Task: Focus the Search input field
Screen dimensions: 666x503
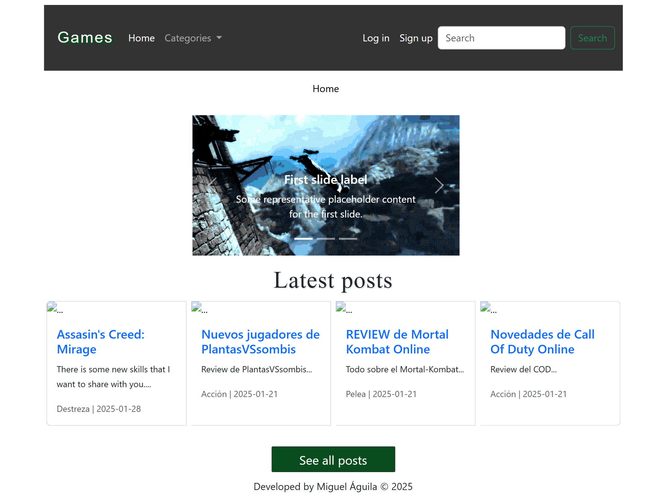Action: click(x=502, y=38)
